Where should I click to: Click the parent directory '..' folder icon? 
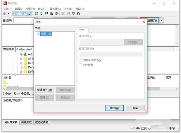pos(5,82)
